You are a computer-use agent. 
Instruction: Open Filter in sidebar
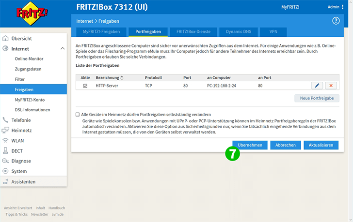click(x=20, y=79)
